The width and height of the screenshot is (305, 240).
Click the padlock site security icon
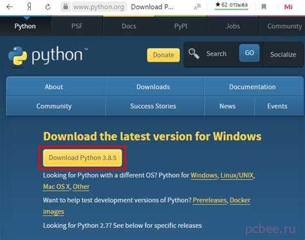click(x=66, y=7)
